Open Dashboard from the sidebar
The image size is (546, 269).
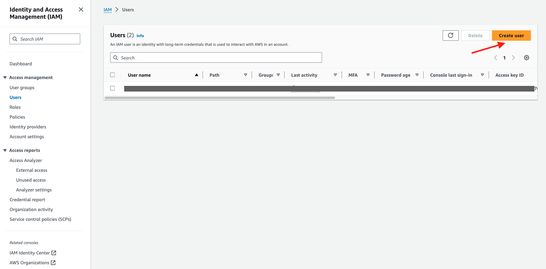click(20, 64)
